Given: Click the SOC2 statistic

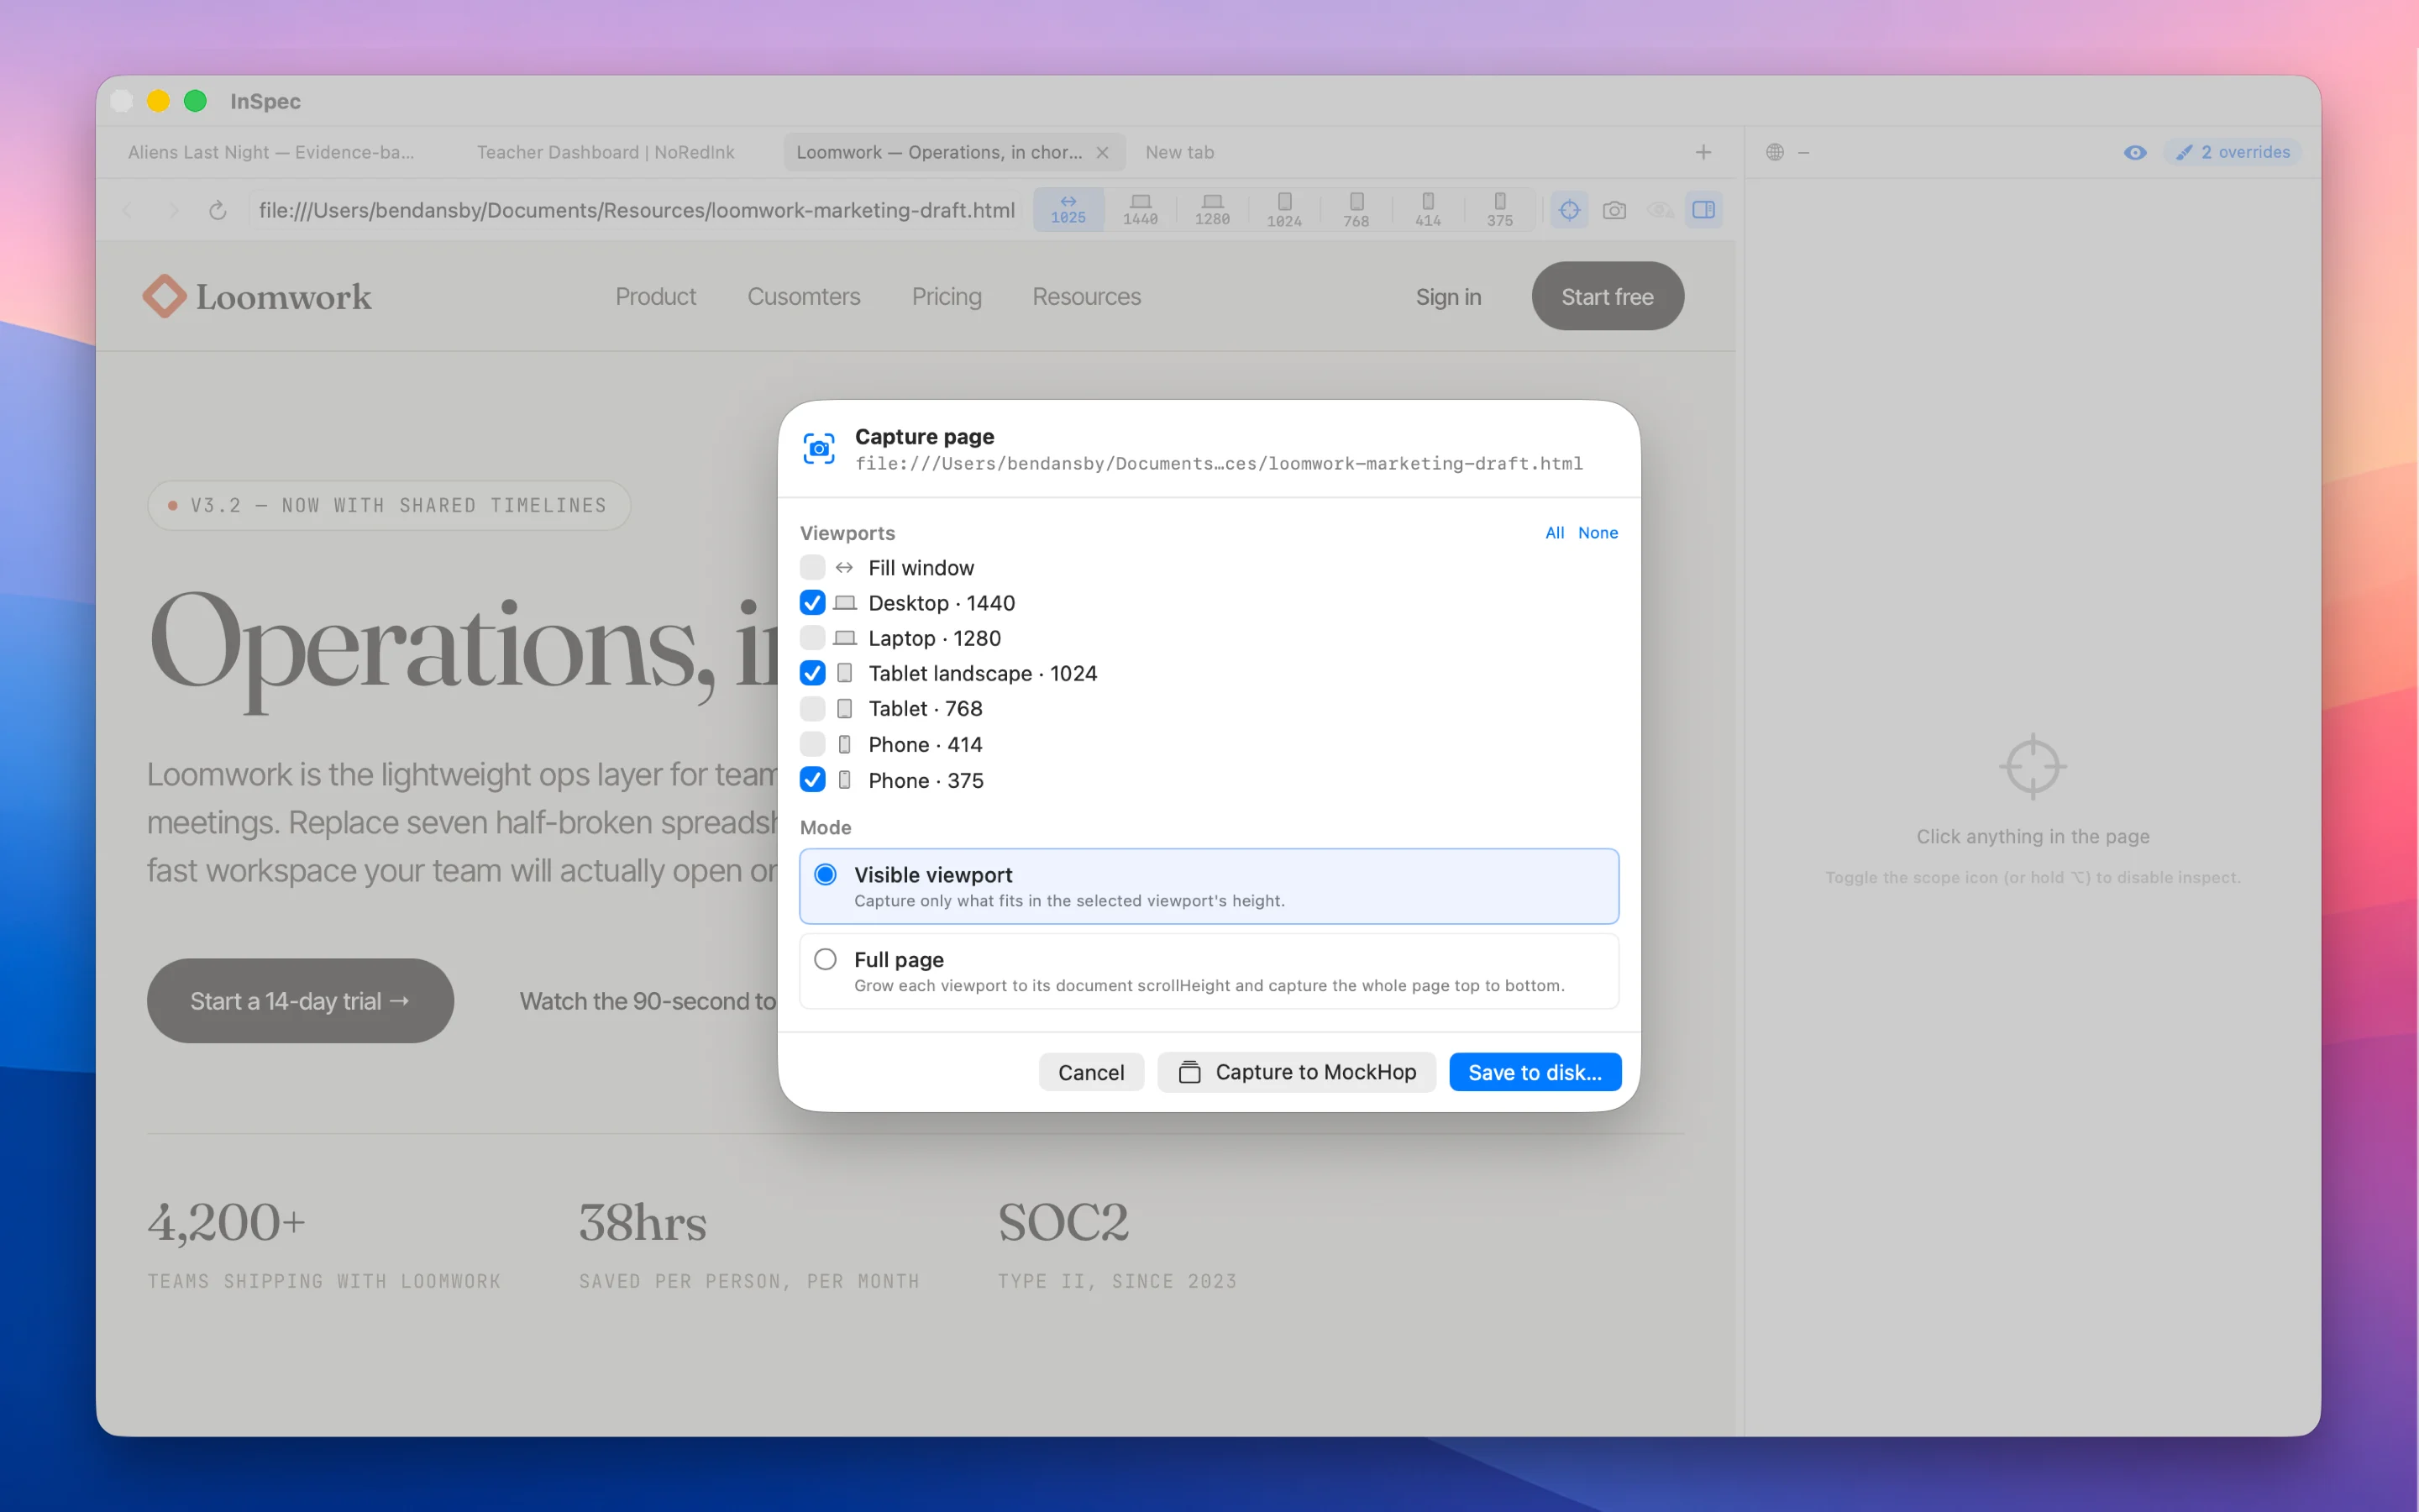Looking at the screenshot, I should [x=1063, y=1222].
